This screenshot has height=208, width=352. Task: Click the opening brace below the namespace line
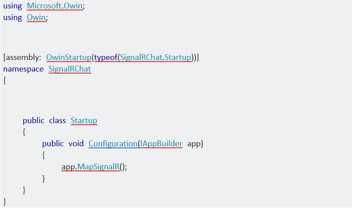(x=5, y=81)
